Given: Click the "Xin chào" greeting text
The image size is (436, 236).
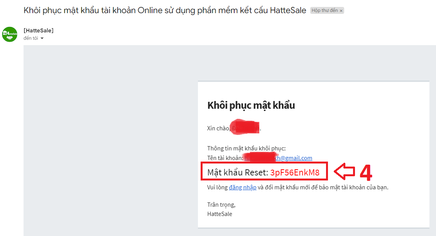Looking at the screenshot, I should 218,128.
